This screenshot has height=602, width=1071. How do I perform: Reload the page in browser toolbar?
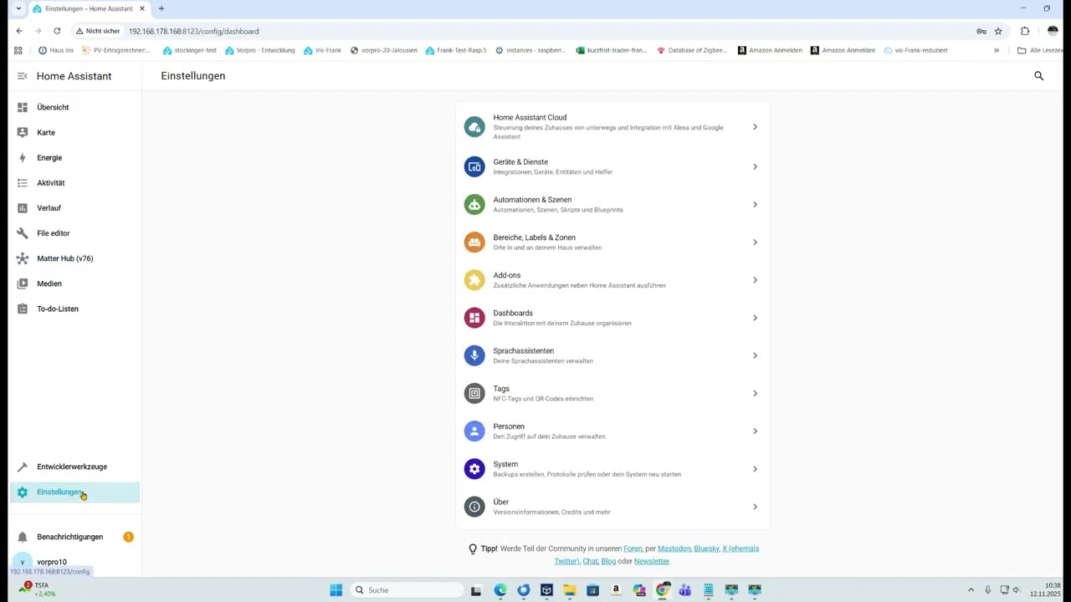57,31
